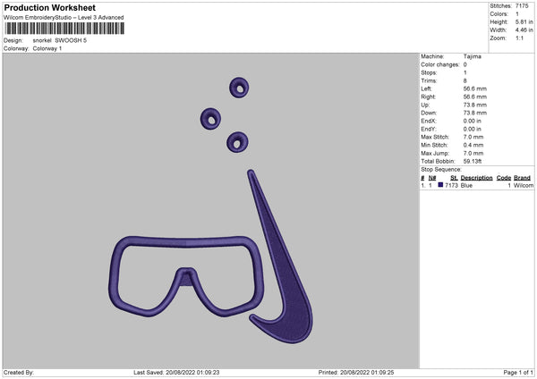Click the Stitches count value 7175
537x379 pixels.
click(522, 6)
